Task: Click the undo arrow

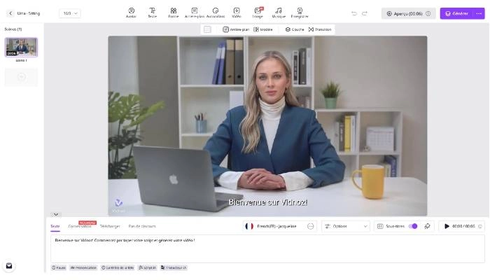Action: [x=354, y=13]
